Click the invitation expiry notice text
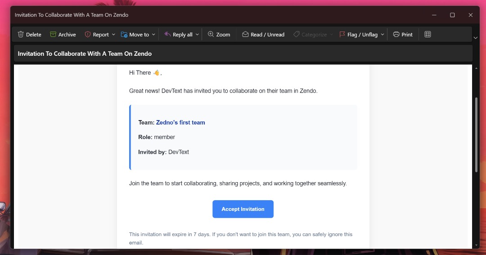Screen dimensions: 486x255 click(240, 238)
